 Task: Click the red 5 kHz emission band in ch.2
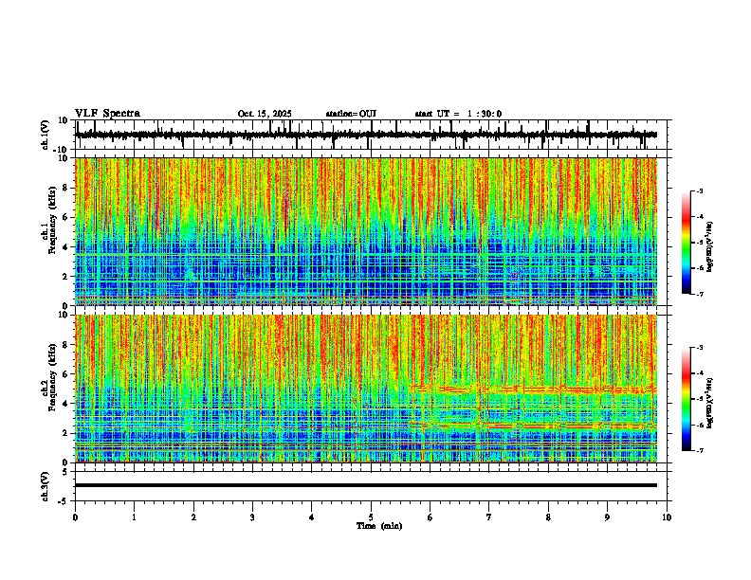point(533,389)
